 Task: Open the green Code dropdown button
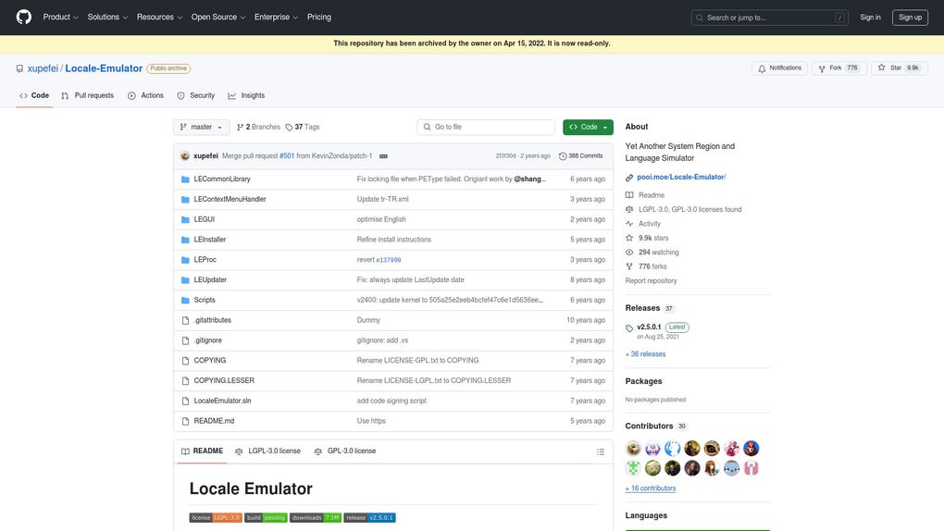point(588,127)
